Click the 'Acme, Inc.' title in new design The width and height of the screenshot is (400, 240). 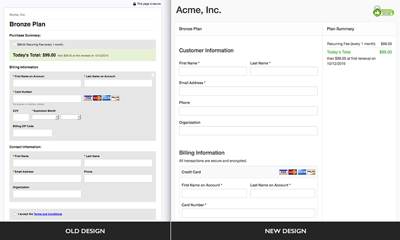pos(199,10)
